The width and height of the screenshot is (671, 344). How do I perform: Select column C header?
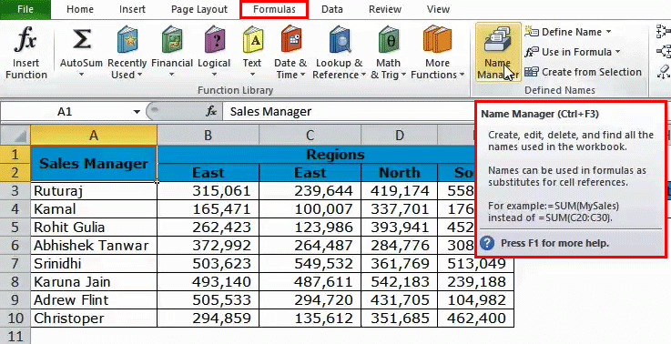[x=310, y=136]
